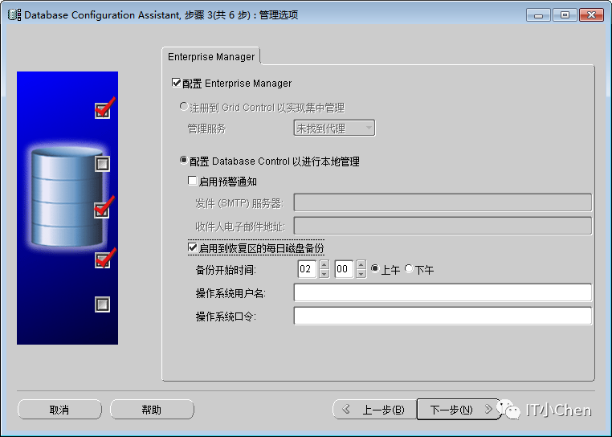Click the 收件人电子邮件地址 field
This screenshot has height=437, width=612.
coord(443,226)
